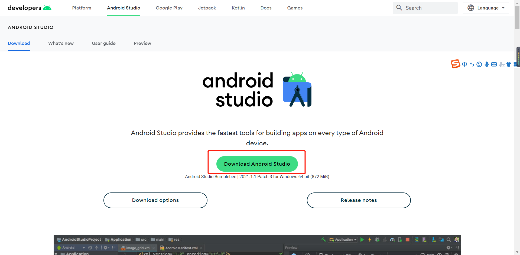Click the hide Preview pane arrow icon
The width and height of the screenshot is (520, 255).
(x=457, y=248)
